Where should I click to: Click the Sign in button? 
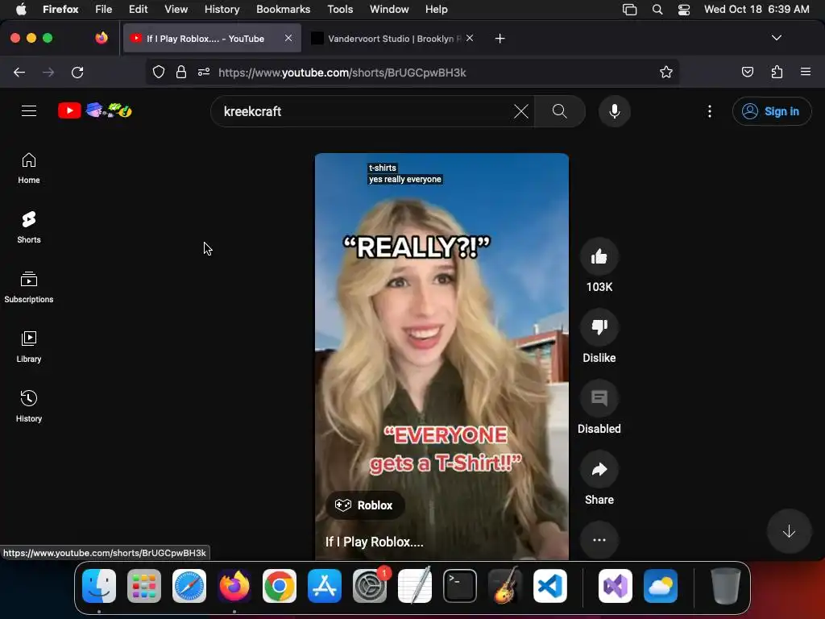(x=772, y=111)
